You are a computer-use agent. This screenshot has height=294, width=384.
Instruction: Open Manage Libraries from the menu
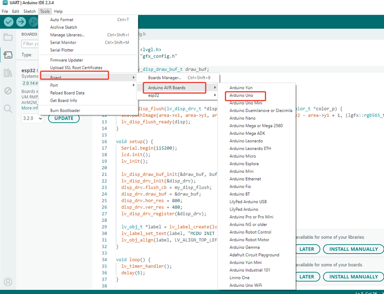tap(88, 35)
